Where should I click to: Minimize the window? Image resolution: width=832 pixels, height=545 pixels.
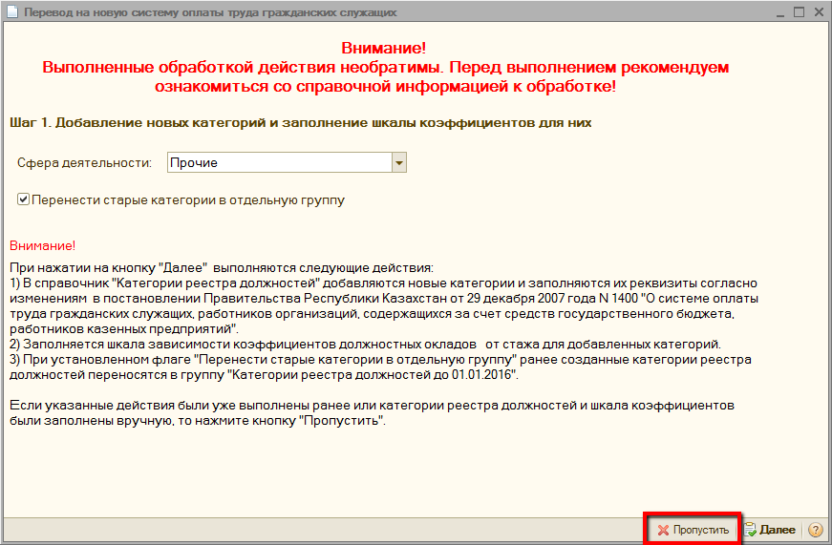[776, 12]
